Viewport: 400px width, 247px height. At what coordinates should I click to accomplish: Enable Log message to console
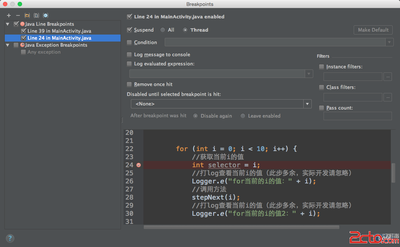[x=129, y=55]
